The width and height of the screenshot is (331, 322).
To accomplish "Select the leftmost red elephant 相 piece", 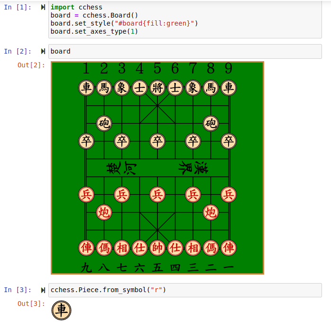I will (x=122, y=248).
